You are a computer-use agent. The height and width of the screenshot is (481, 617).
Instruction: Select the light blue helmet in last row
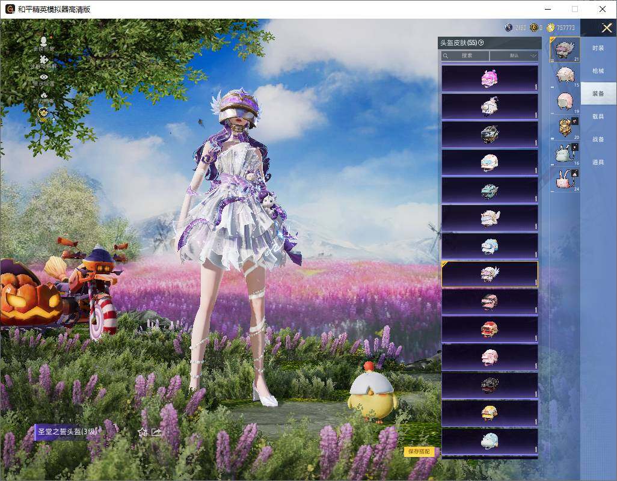tap(490, 442)
